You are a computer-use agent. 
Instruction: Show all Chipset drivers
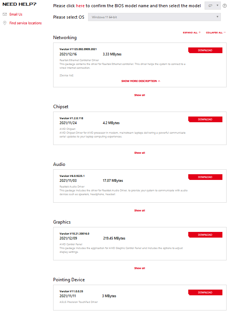point(139,153)
